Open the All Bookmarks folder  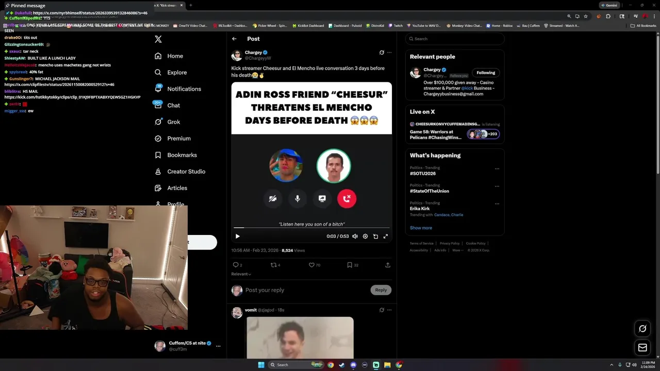pyautogui.click(x=643, y=26)
